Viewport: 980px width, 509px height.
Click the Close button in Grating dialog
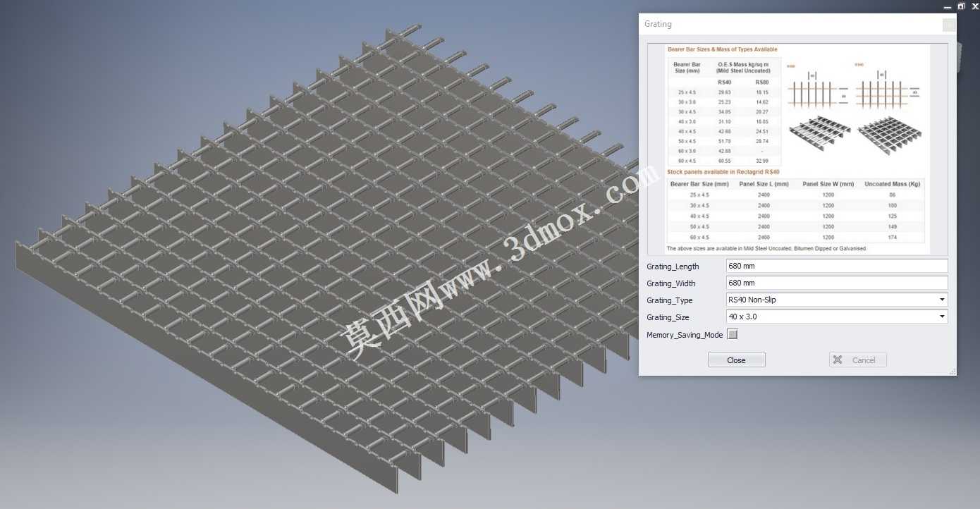coord(737,360)
